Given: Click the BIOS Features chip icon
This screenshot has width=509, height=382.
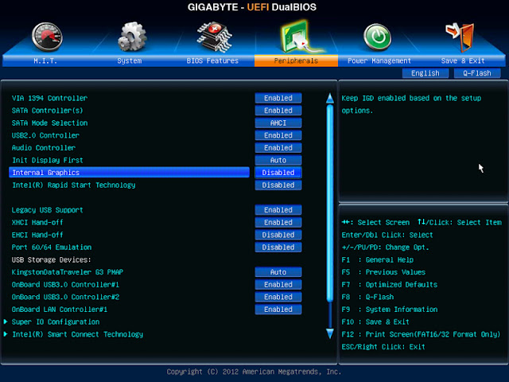Looking at the screenshot, I should point(214,37).
